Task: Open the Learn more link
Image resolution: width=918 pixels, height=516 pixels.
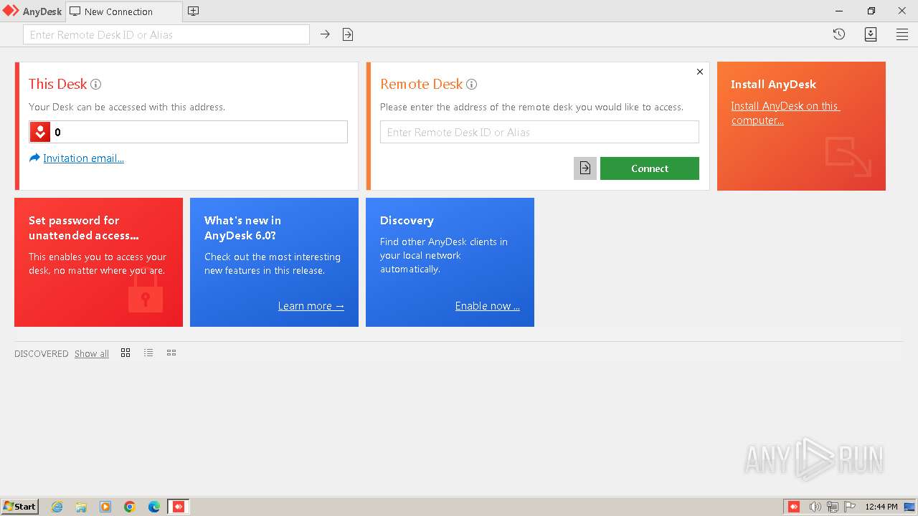Action: (311, 306)
